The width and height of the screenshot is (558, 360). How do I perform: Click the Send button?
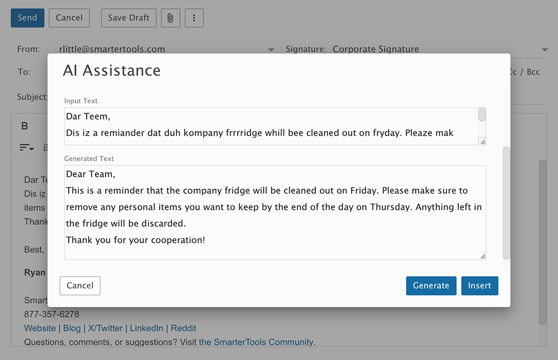coord(27,18)
